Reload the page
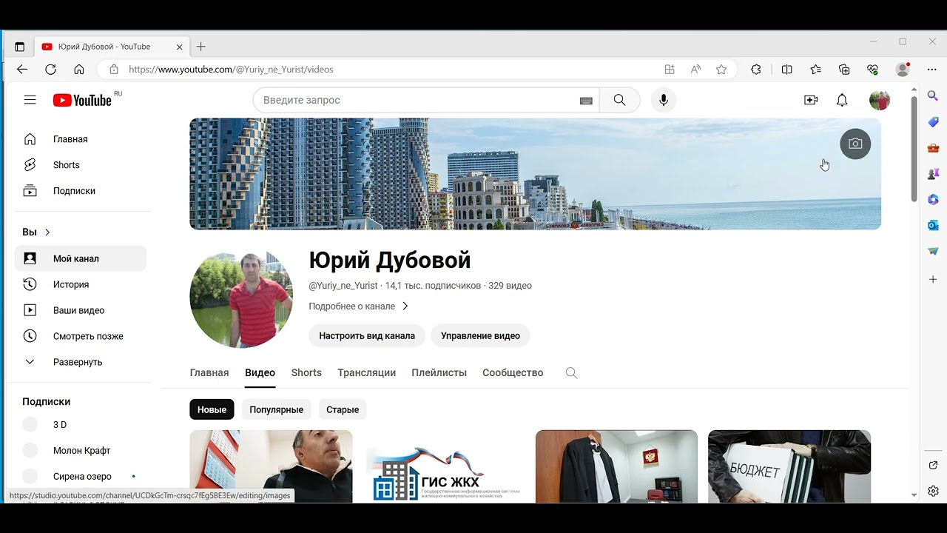Image resolution: width=947 pixels, height=533 pixels. (50, 70)
